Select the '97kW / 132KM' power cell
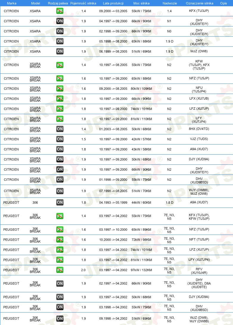 coord(141,270)
